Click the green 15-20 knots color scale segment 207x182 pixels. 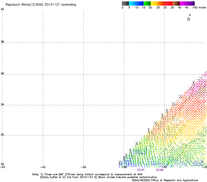click(147, 3)
